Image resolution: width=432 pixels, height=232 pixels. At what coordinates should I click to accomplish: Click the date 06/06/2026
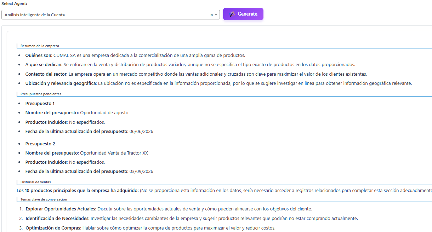tap(141, 132)
